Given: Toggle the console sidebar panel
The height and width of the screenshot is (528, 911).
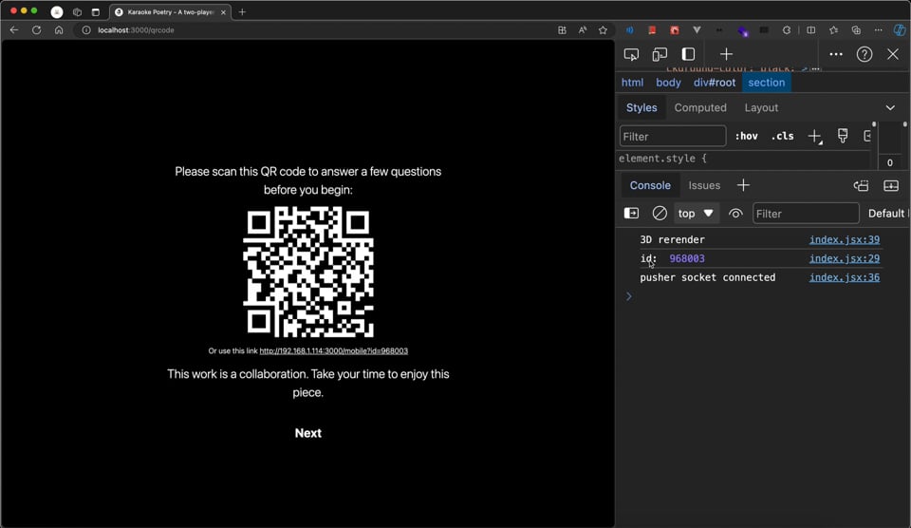Looking at the screenshot, I should 631,214.
